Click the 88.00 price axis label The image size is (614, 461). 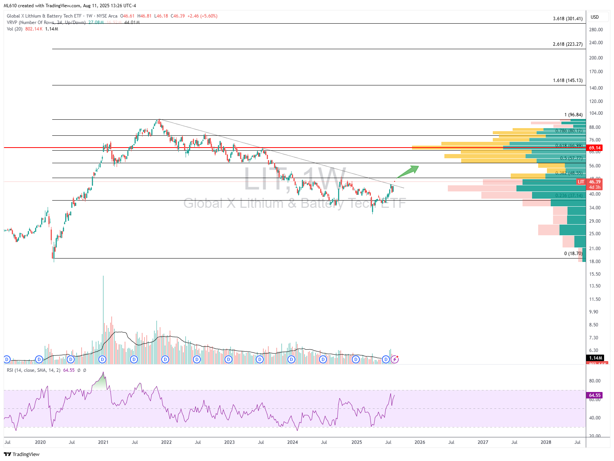pos(595,127)
